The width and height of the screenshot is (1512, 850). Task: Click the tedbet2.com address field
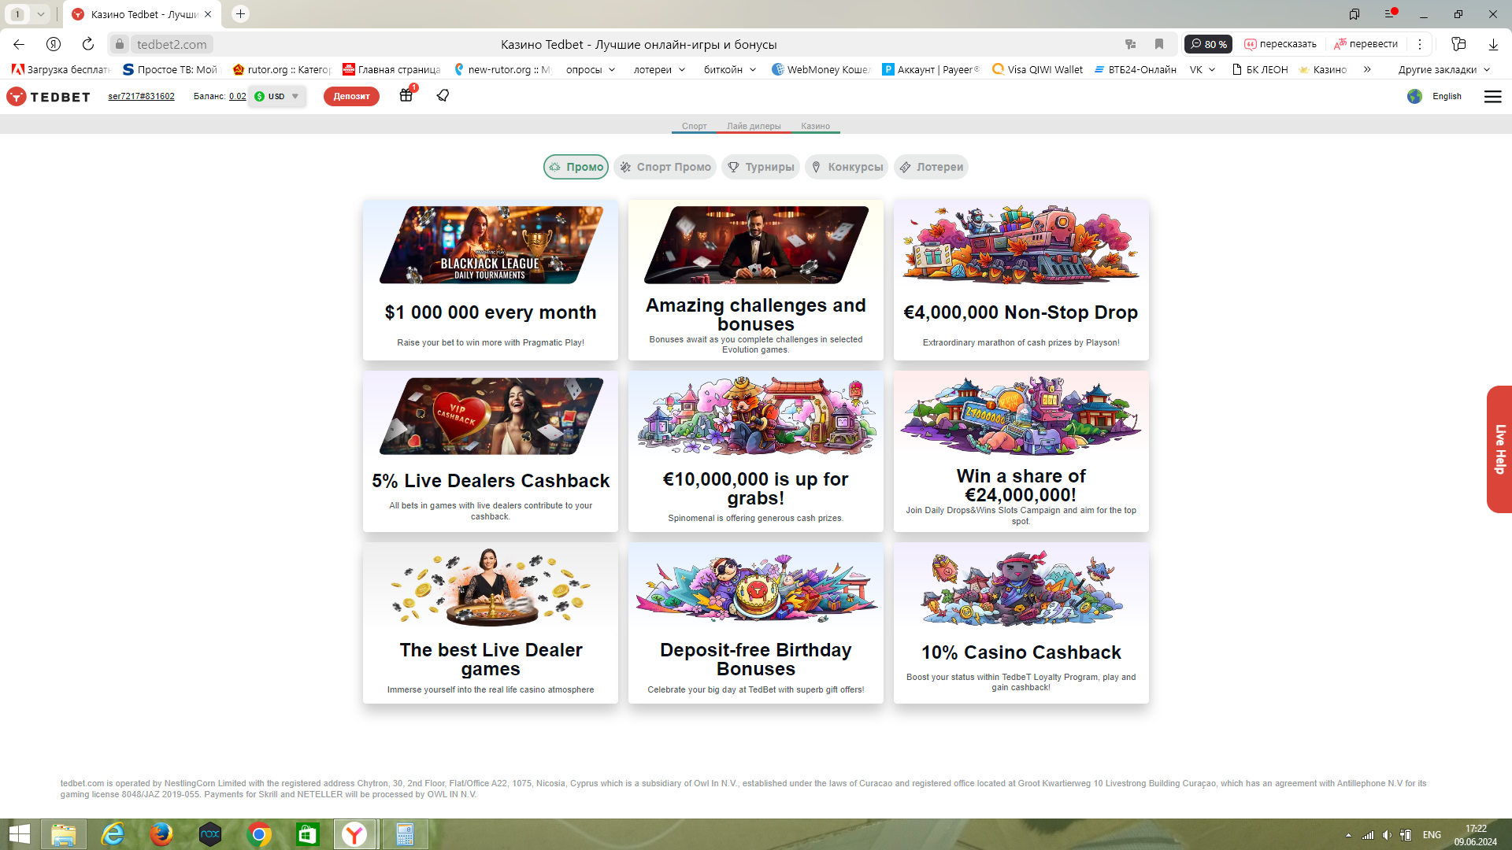[172, 44]
